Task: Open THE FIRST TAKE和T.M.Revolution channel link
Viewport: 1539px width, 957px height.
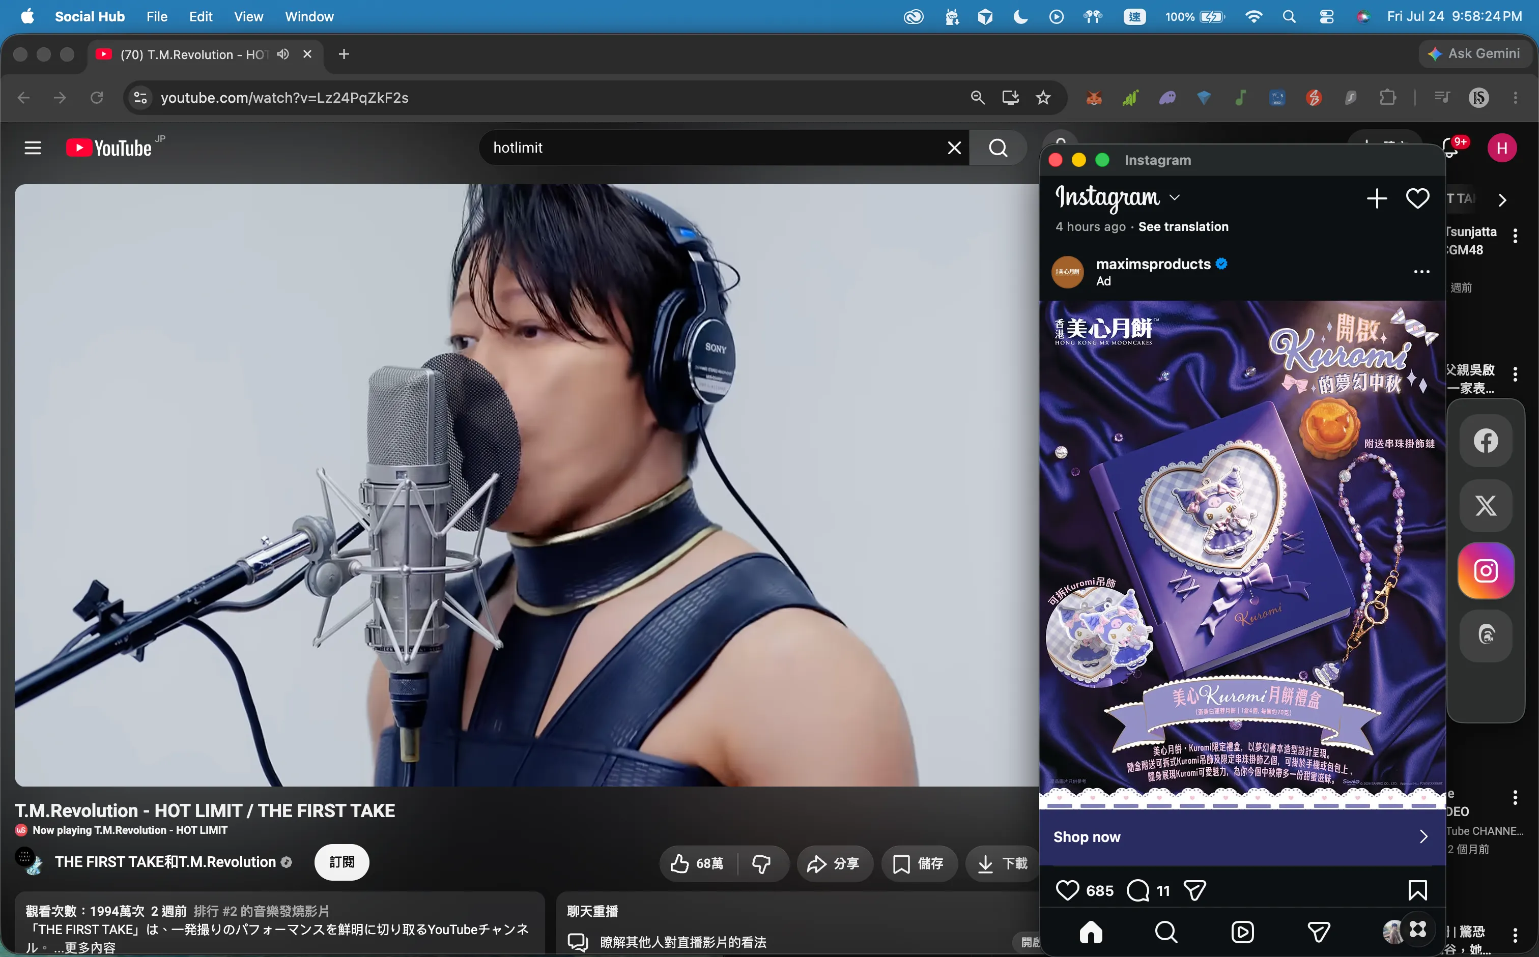Action: 165,862
